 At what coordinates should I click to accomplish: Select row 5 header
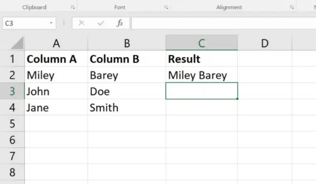12,124
